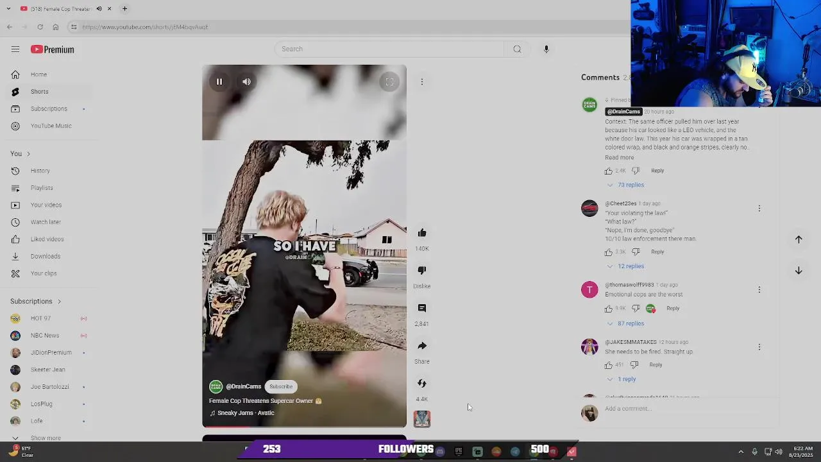Dislike the @Cheet23es comment
This screenshot has width=821, height=462.
[636, 252]
